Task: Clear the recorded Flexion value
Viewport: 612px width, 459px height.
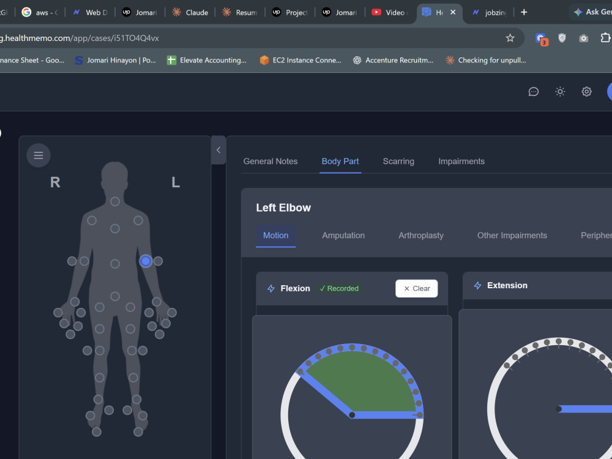Action: coord(416,288)
